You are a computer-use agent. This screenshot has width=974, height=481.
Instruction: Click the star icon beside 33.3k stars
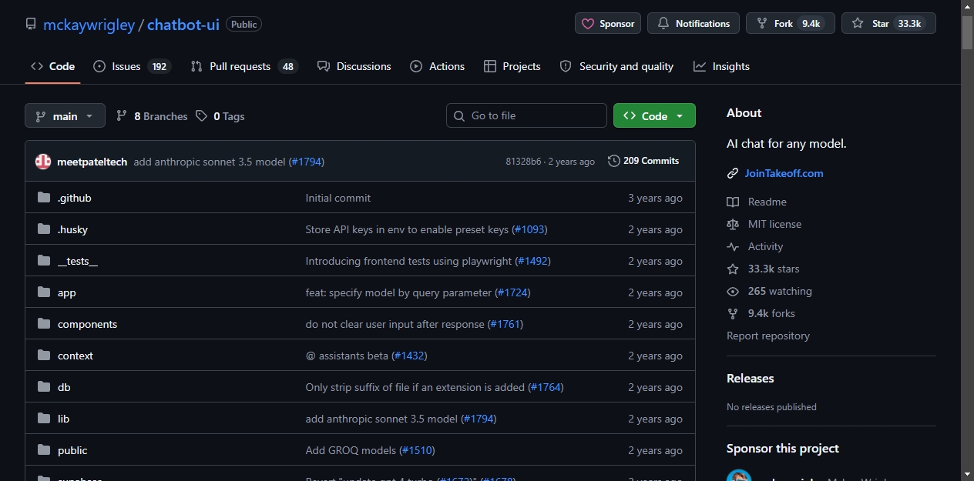733,269
